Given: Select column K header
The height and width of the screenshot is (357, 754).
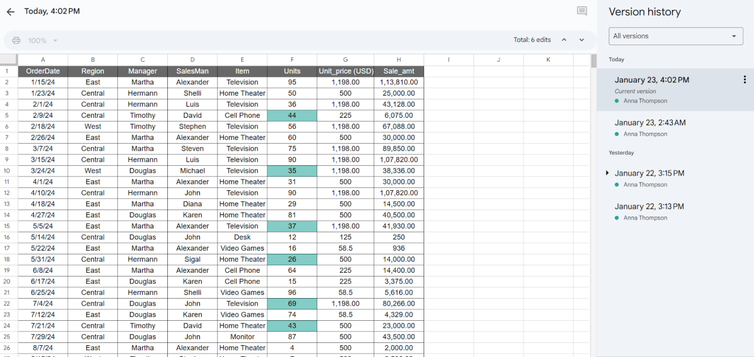Looking at the screenshot, I should click(548, 60).
